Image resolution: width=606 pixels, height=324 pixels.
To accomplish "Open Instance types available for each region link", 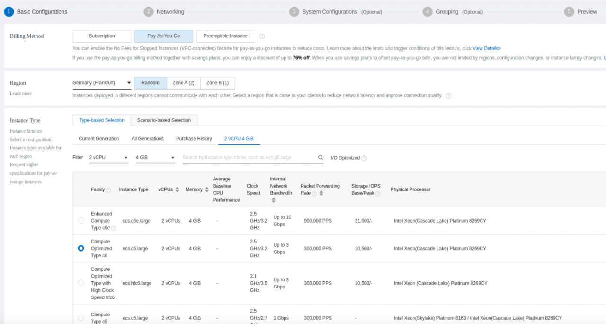I will pyautogui.click(x=36, y=152).
